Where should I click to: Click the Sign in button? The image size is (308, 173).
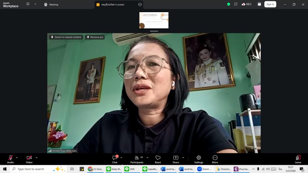(270, 4)
